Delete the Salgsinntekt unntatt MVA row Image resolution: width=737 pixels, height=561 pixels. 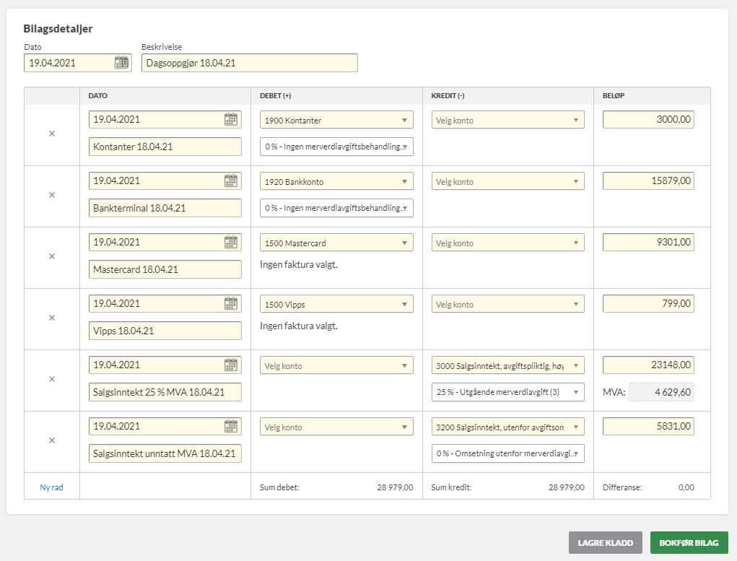52,440
